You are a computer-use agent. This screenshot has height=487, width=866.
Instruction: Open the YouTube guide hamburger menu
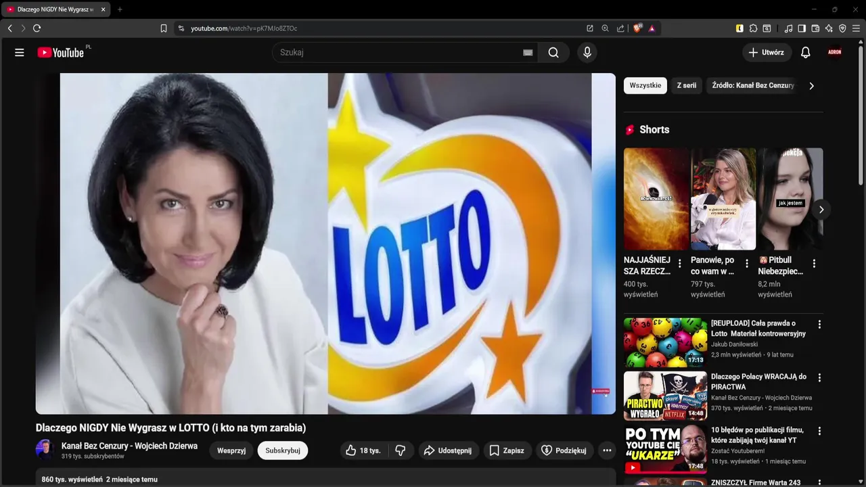(x=20, y=52)
